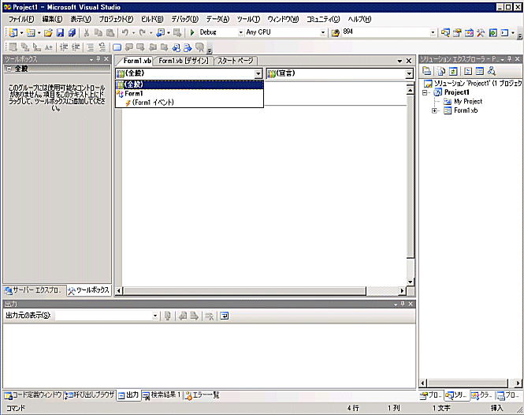Open the Solution Explorer toolbar icon
This screenshot has width=524, height=415.
tap(445, 32)
